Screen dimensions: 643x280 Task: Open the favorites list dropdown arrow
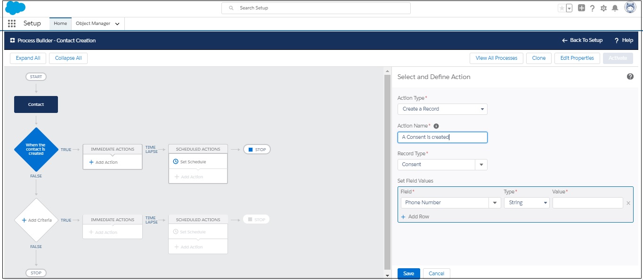pos(569,8)
